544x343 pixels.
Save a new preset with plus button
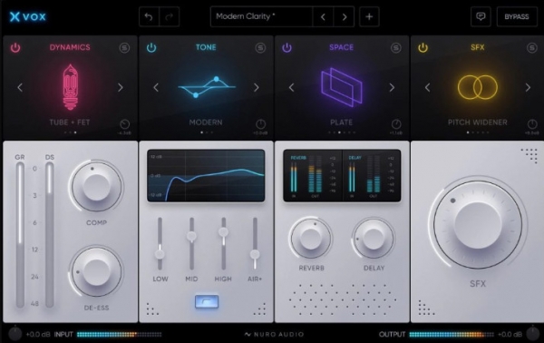pyautogui.click(x=369, y=16)
